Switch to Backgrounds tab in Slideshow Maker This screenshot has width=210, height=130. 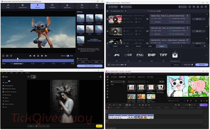tap(141, 77)
